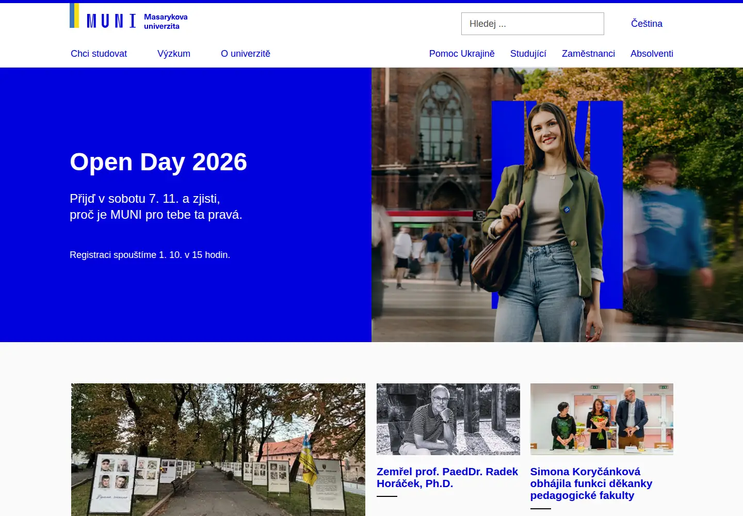Read article Zemřel prof. PaedDr. Radek Horáček
The width and height of the screenshot is (743, 516).
[x=447, y=477]
